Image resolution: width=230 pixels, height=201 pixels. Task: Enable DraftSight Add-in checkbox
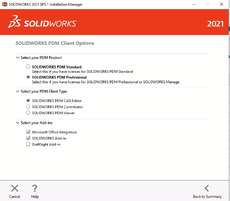click(x=28, y=144)
